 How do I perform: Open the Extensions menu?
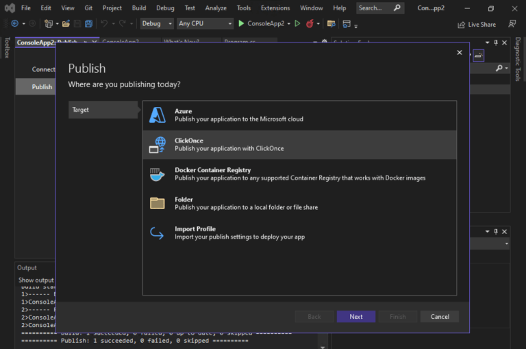(x=275, y=8)
